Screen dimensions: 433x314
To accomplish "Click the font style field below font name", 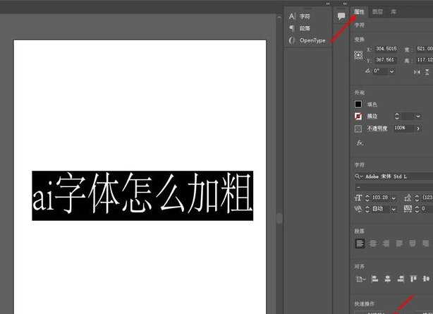I will pyautogui.click(x=394, y=188).
